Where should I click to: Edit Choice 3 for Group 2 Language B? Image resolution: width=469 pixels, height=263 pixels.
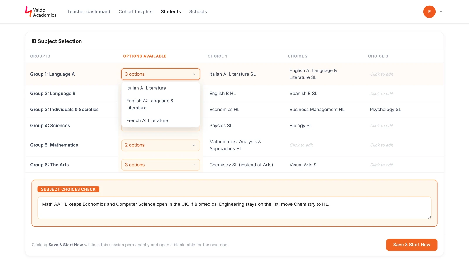(x=381, y=94)
